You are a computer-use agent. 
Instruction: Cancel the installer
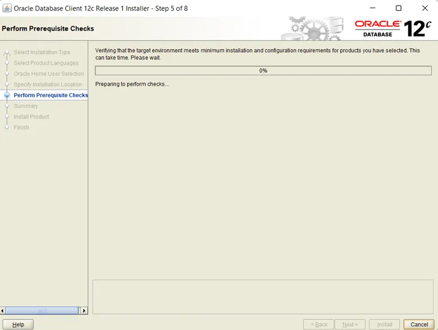click(x=419, y=324)
